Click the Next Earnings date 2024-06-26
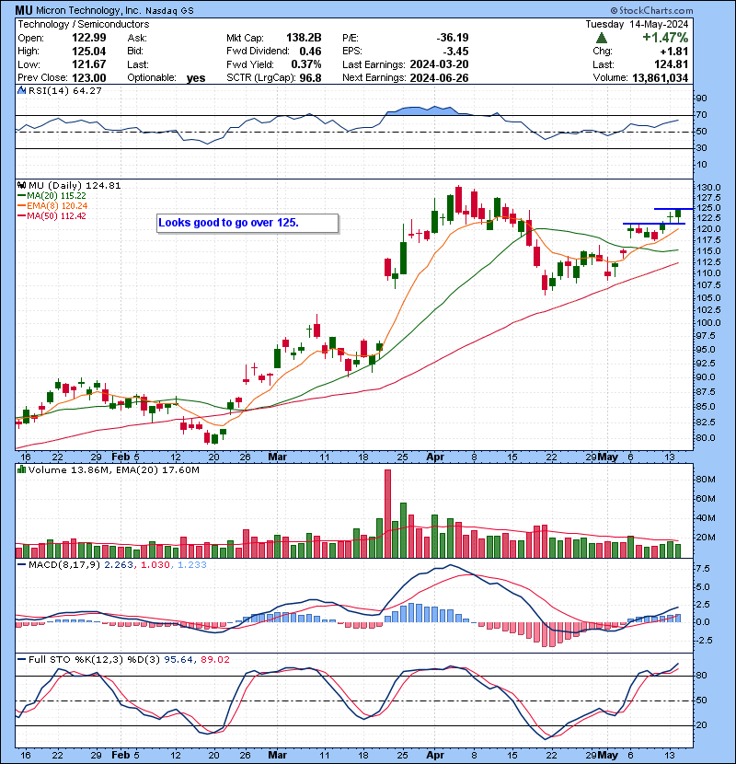736x764 pixels. [x=440, y=77]
